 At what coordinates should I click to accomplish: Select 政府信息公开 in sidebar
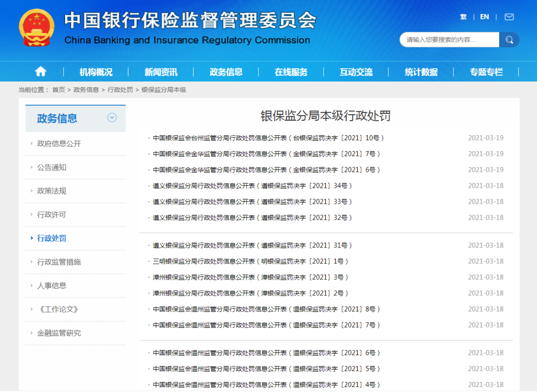[x=59, y=144]
